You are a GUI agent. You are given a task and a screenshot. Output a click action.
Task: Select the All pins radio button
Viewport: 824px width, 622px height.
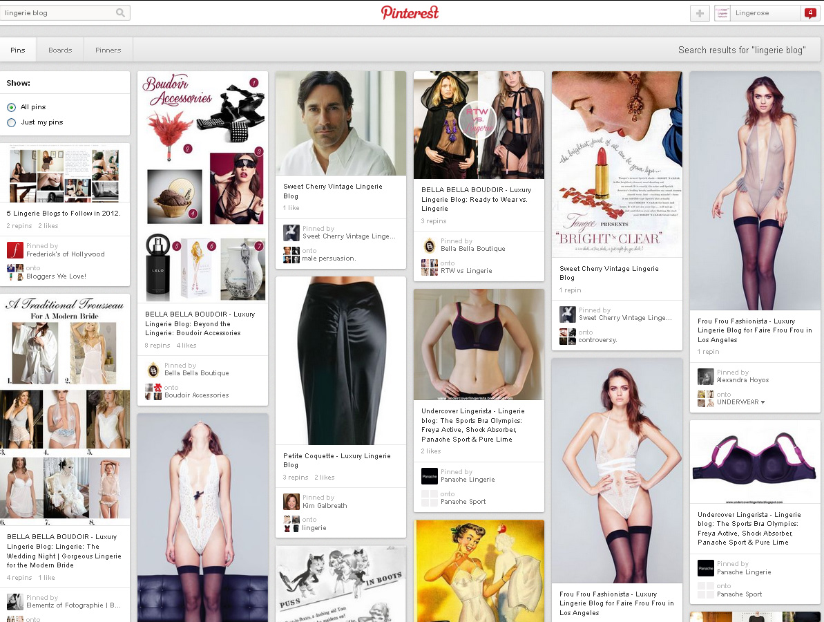[12, 107]
